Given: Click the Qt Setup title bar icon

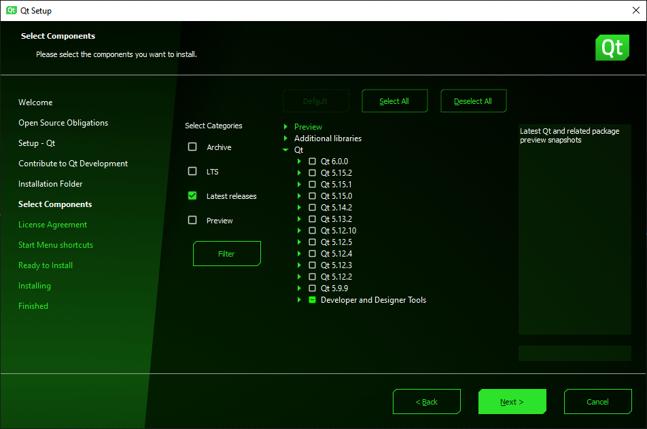Looking at the screenshot, I should [x=11, y=10].
